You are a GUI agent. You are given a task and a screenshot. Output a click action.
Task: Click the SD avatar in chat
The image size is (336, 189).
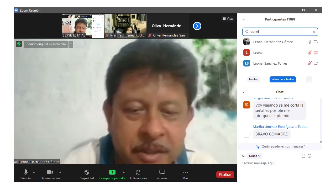246,105
